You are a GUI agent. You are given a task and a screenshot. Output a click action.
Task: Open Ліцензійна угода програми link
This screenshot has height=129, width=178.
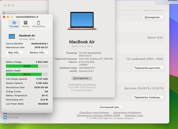click(94, 112)
